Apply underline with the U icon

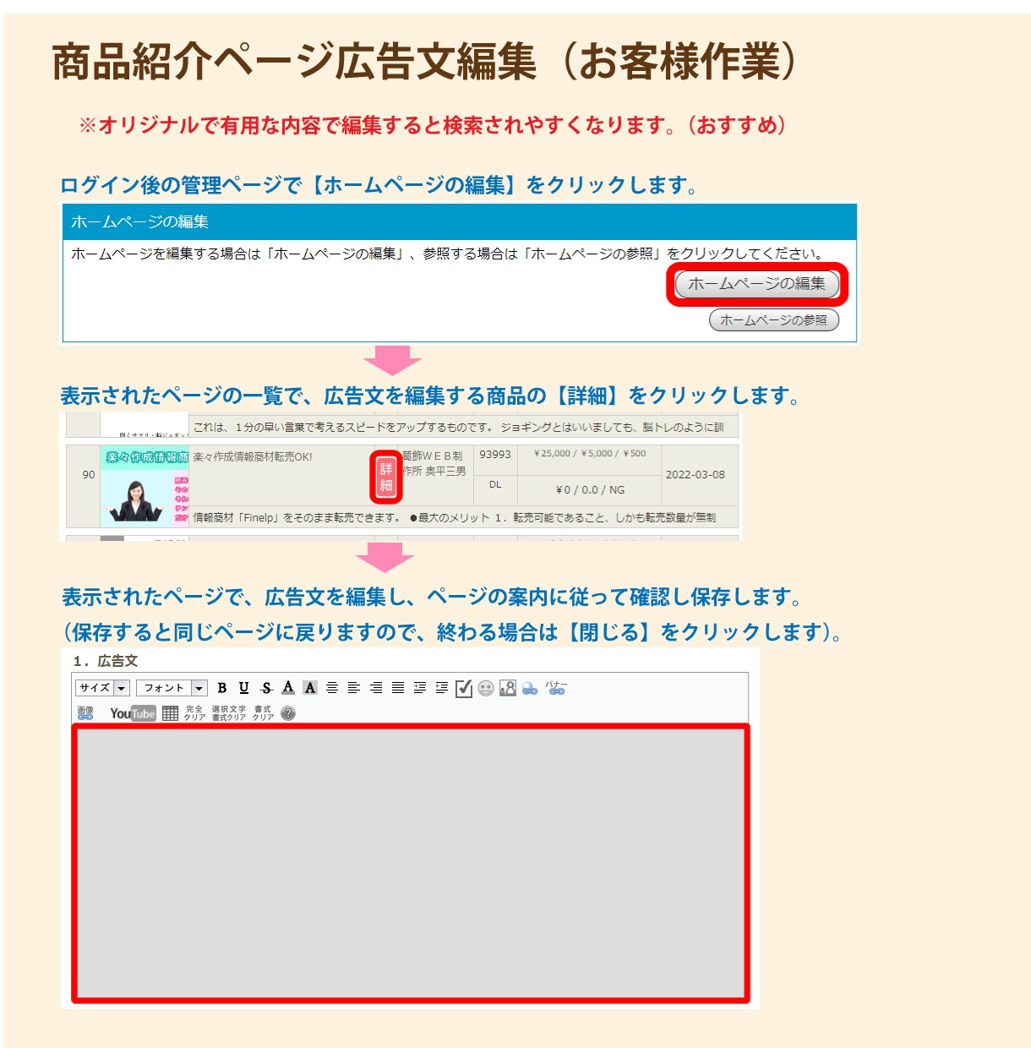click(x=244, y=688)
